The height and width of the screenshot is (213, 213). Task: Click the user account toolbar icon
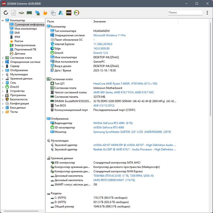pos(61,13)
